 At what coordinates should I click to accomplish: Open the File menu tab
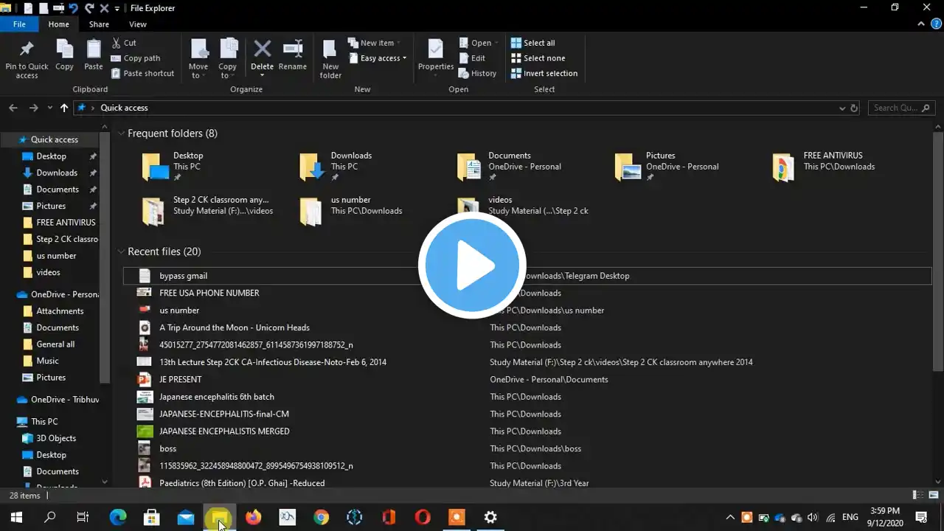pos(19,24)
